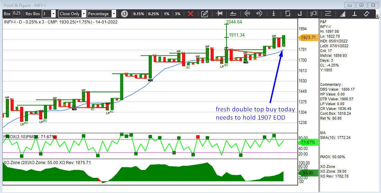Click the 1238 price axis label
The width and height of the screenshot is (381, 193).
pyautogui.click(x=303, y=123)
